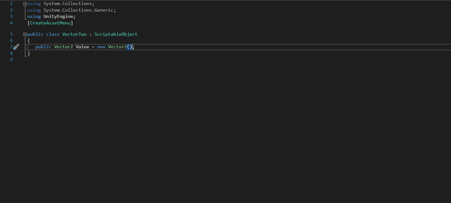
Task: Click the semicolon ending line 3
Action: click(75, 16)
